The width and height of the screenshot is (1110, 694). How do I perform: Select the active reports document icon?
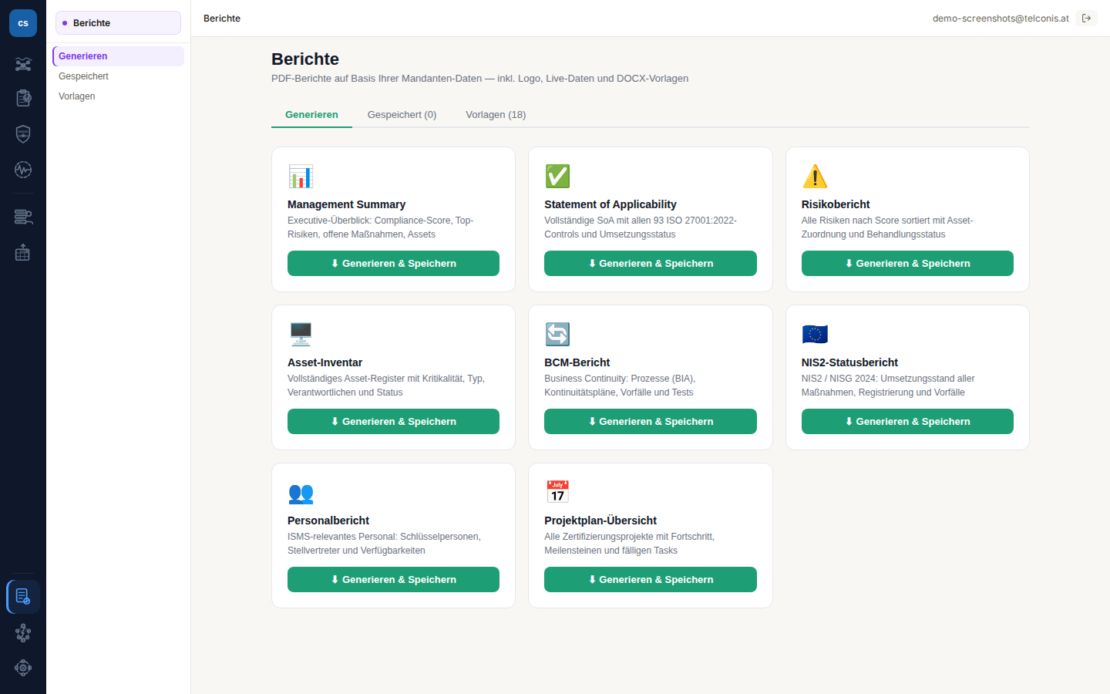(23, 597)
